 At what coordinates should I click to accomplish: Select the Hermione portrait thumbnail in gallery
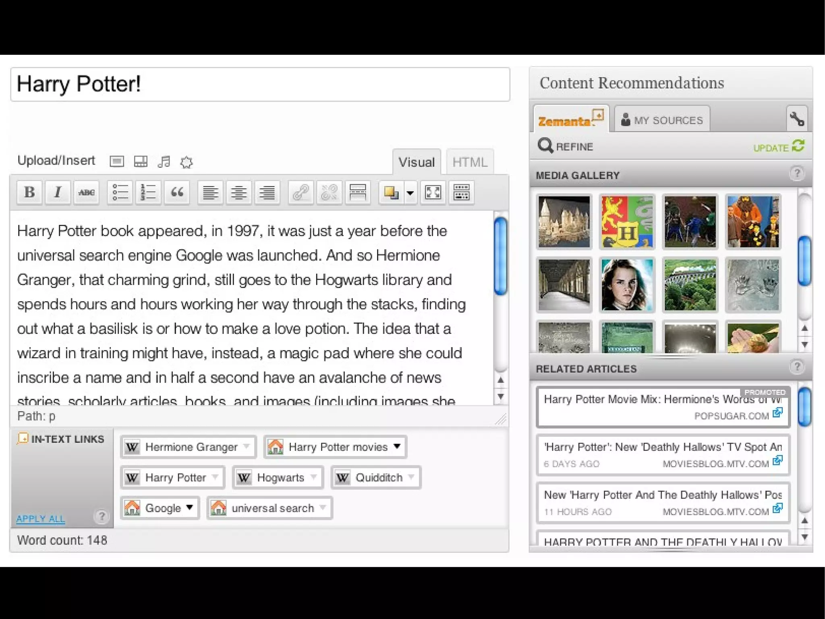(x=627, y=285)
